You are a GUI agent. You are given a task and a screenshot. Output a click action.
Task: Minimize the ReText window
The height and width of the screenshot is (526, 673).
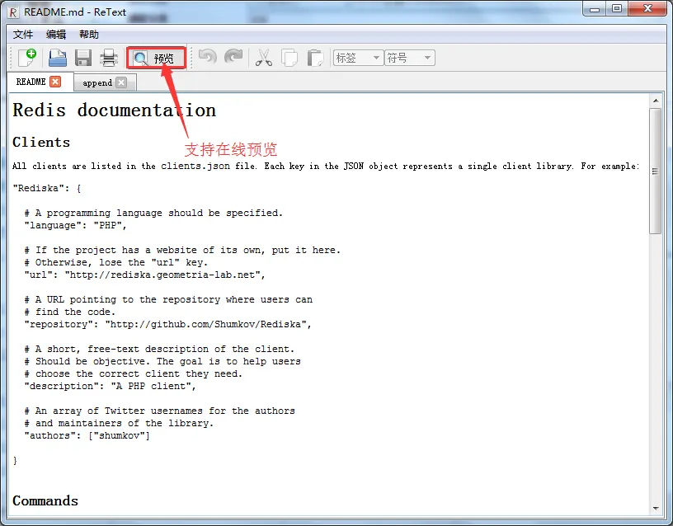point(595,8)
